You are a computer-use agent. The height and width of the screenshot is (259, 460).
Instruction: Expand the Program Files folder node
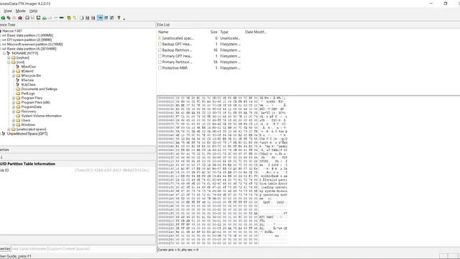tap(14, 98)
